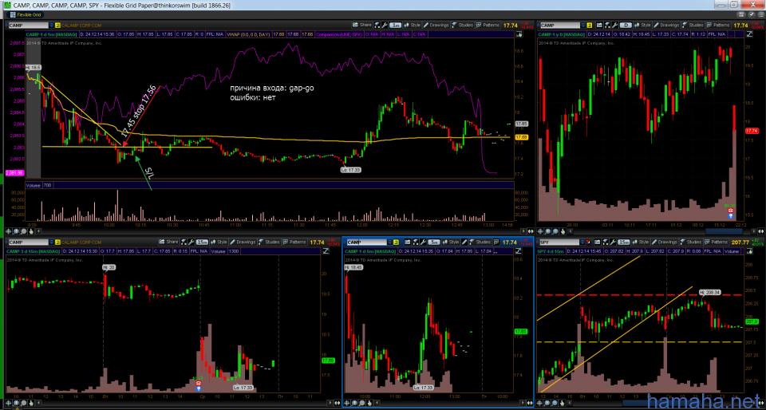Click the quick time frames icon in top-left 1m chart
Viewport: 766px width, 410px height.
[x=376, y=25]
